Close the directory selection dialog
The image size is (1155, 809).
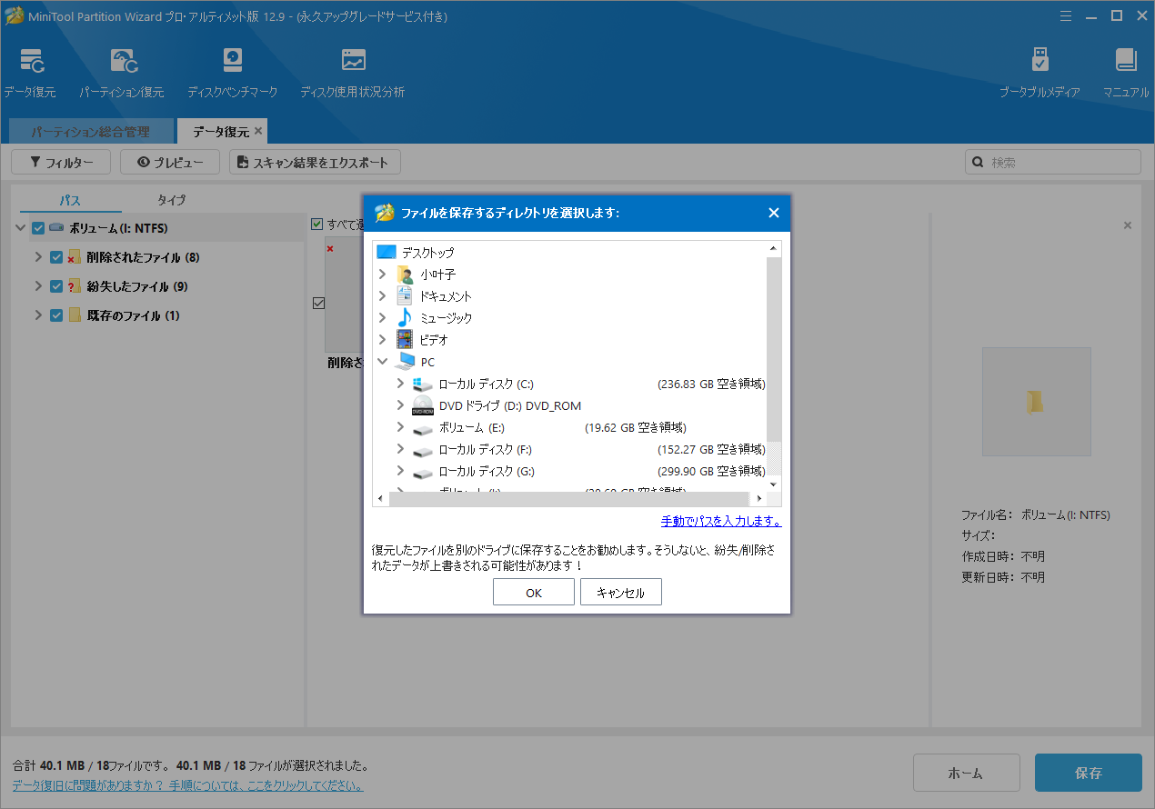tap(774, 213)
